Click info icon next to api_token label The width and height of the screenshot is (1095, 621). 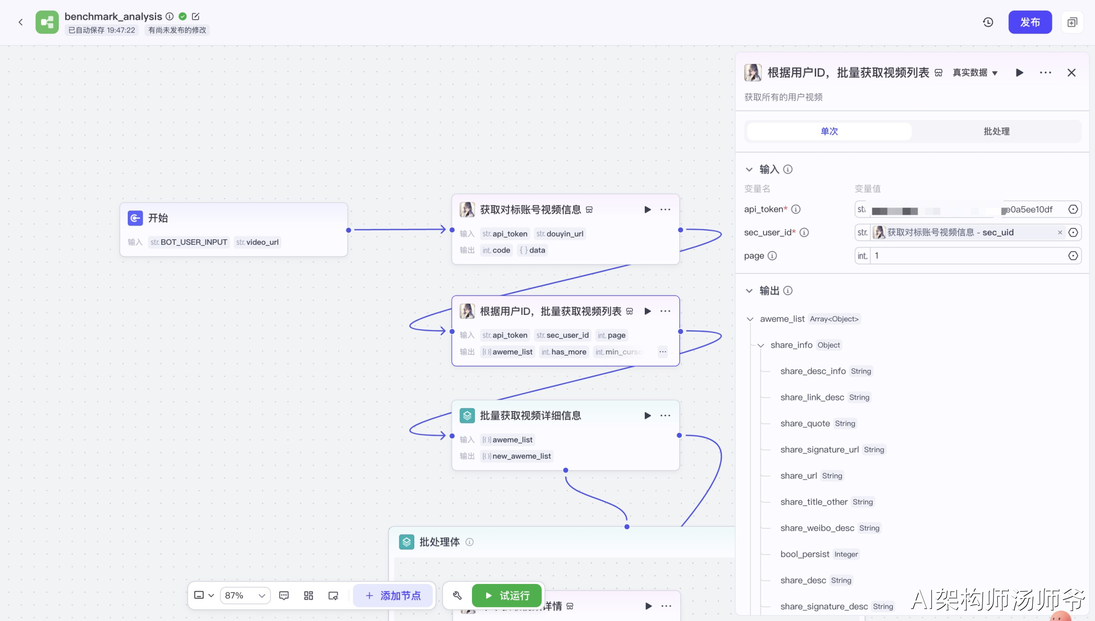click(x=796, y=209)
